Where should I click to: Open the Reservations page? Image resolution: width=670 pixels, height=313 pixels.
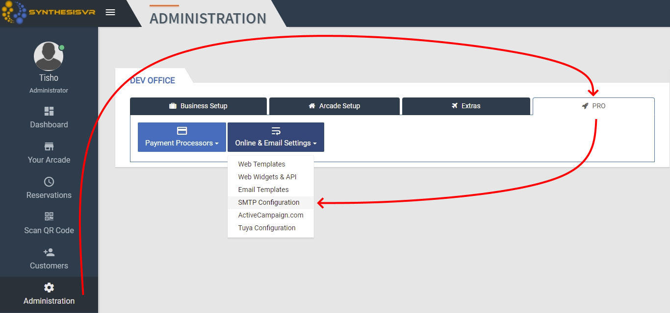(49, 189)
